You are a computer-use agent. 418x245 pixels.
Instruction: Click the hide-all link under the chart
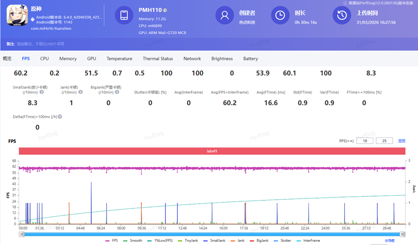(x=389, y=240)
